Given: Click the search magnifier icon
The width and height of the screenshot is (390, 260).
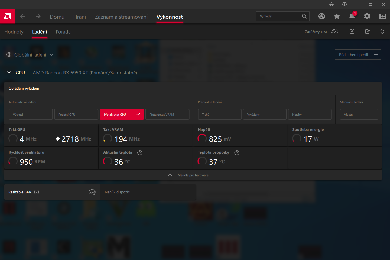Looking at the screenshot, I should (x=304, y=16).
